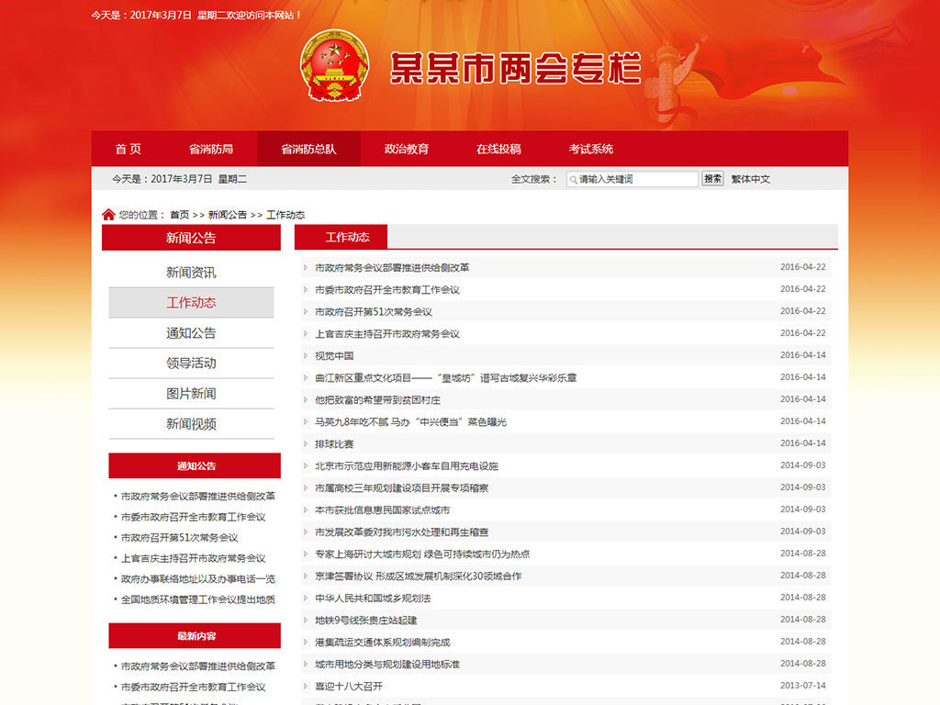
Task: Click arrow bullet beside 视觉中国 article
Action: click(306, 356)
